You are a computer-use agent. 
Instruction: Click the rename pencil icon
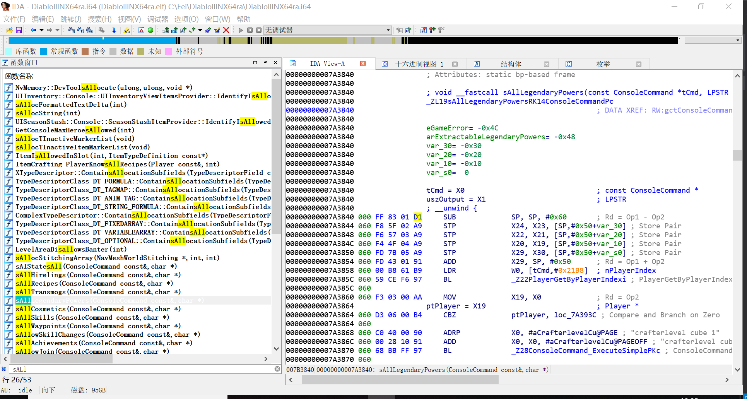point(217,30)
